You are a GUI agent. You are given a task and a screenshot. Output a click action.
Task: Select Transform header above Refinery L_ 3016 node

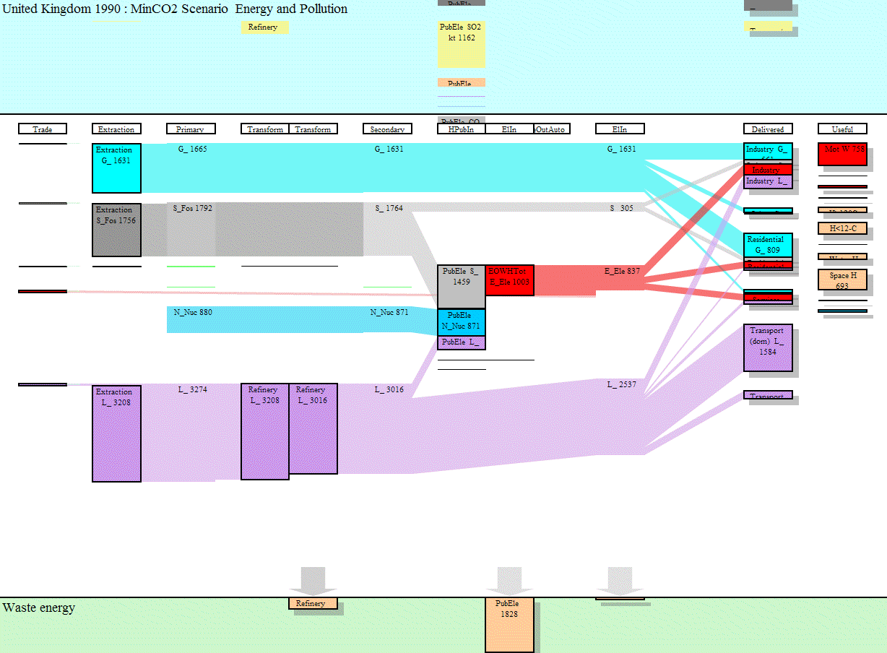(x=313, y=129)
